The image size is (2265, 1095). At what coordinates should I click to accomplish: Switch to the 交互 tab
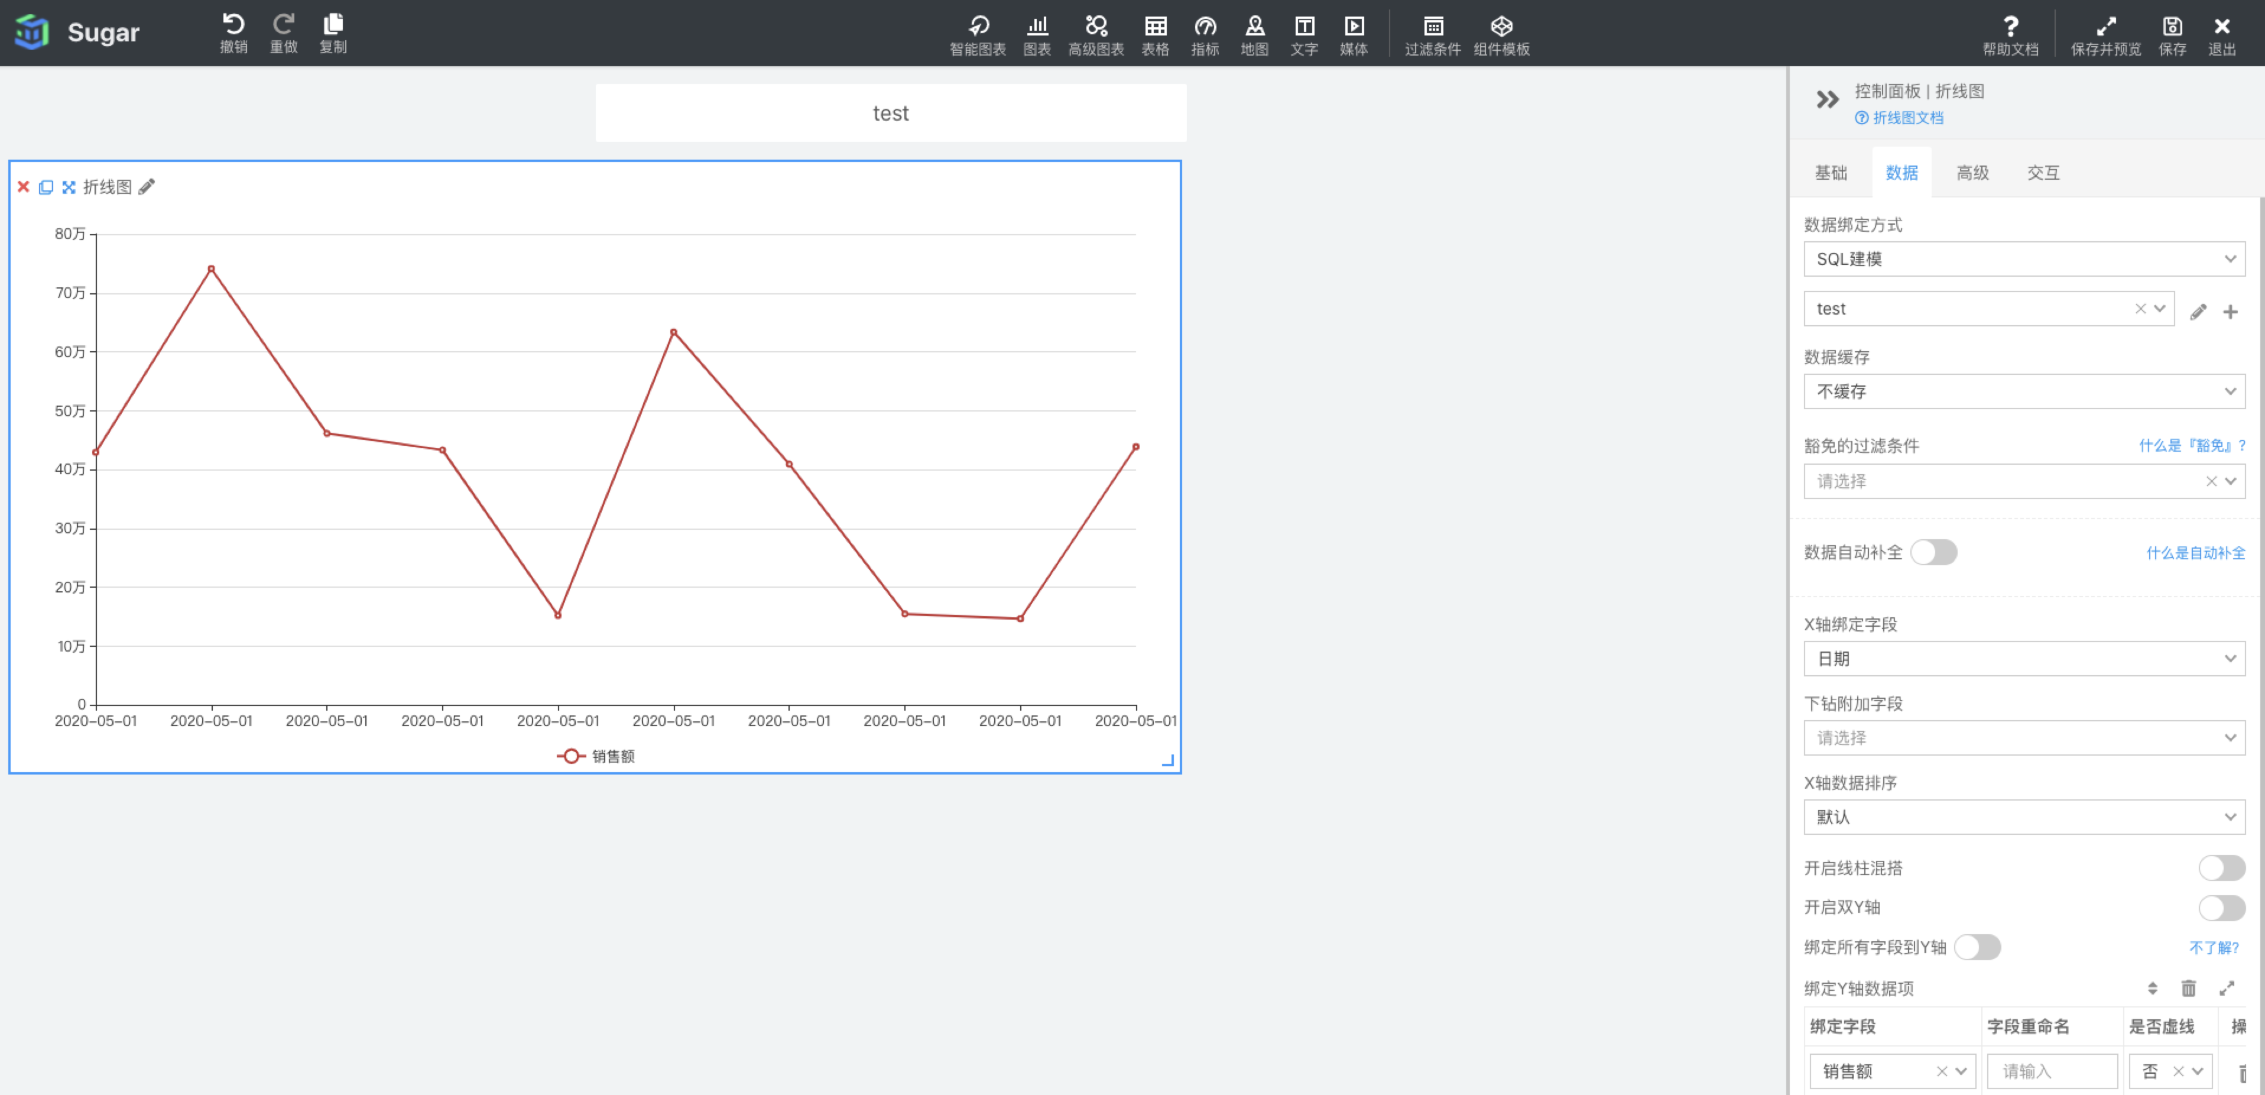coord(2043,173)
